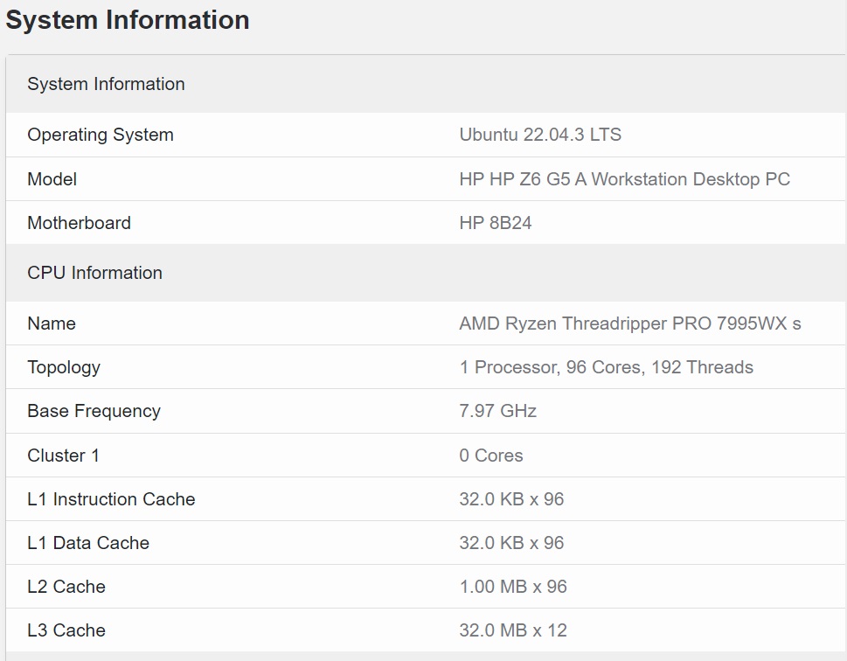Click the Motherboard label
This screenshot has width=847, height=661.
click(x=79, y=223)
